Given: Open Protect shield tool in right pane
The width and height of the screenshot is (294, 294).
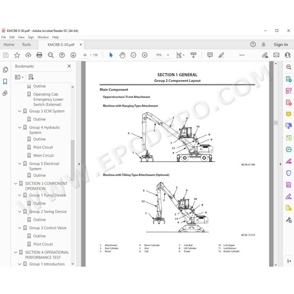Looking at the screenshot, I should click(289, 173).
